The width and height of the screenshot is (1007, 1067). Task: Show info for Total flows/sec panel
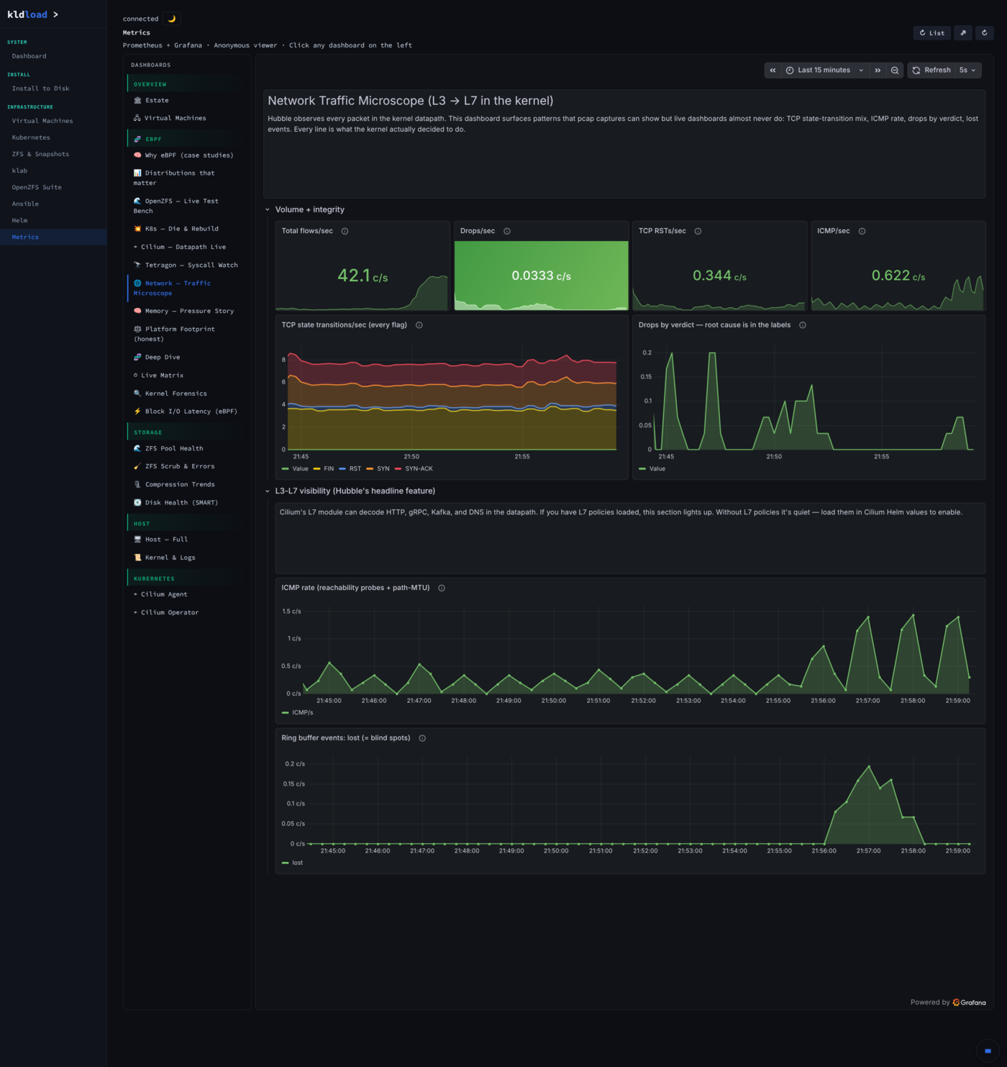[345, 231]
